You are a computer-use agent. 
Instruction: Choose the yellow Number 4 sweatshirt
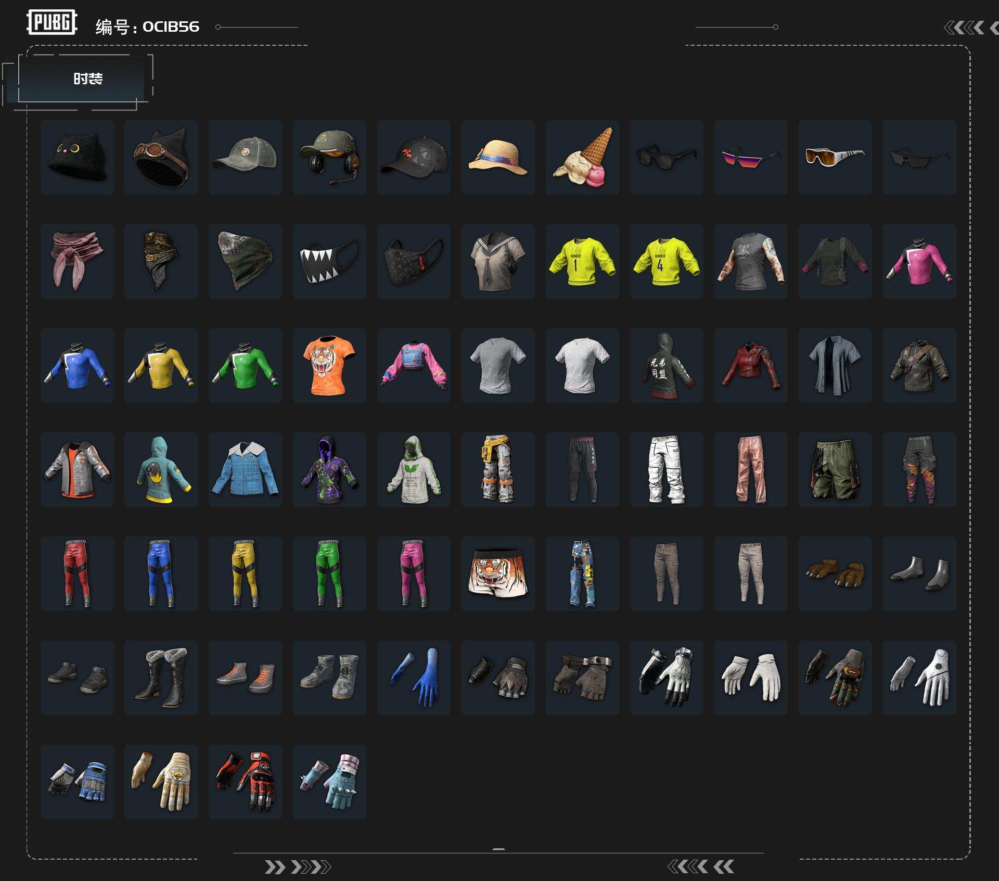click(667, 261)
